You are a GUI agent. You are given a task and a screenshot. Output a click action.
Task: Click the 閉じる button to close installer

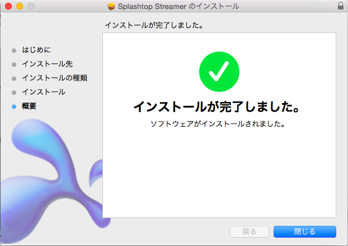point(305,232)
